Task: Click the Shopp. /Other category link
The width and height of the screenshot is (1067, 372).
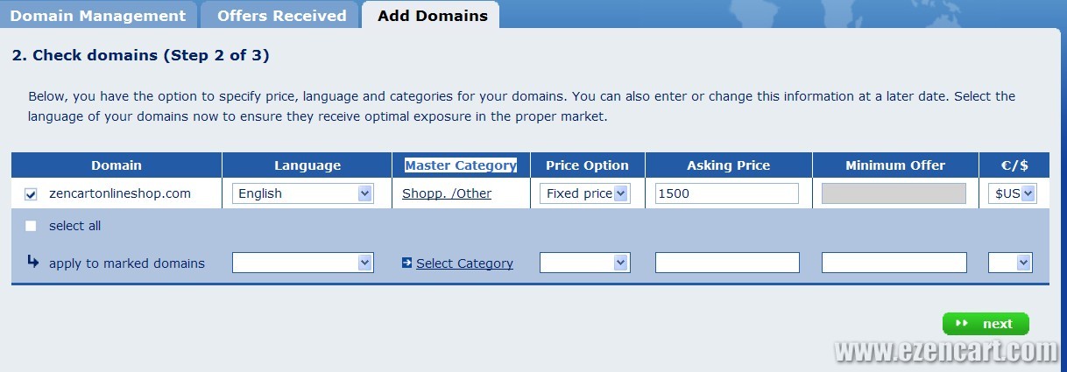Action: tap(447, 193)
